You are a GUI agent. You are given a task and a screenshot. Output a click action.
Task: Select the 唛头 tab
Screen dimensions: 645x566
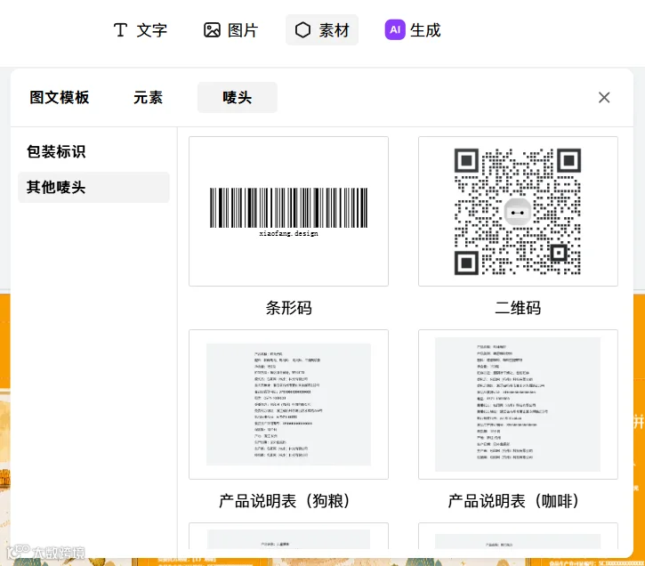pyautogui.click(x=238, y=98)
